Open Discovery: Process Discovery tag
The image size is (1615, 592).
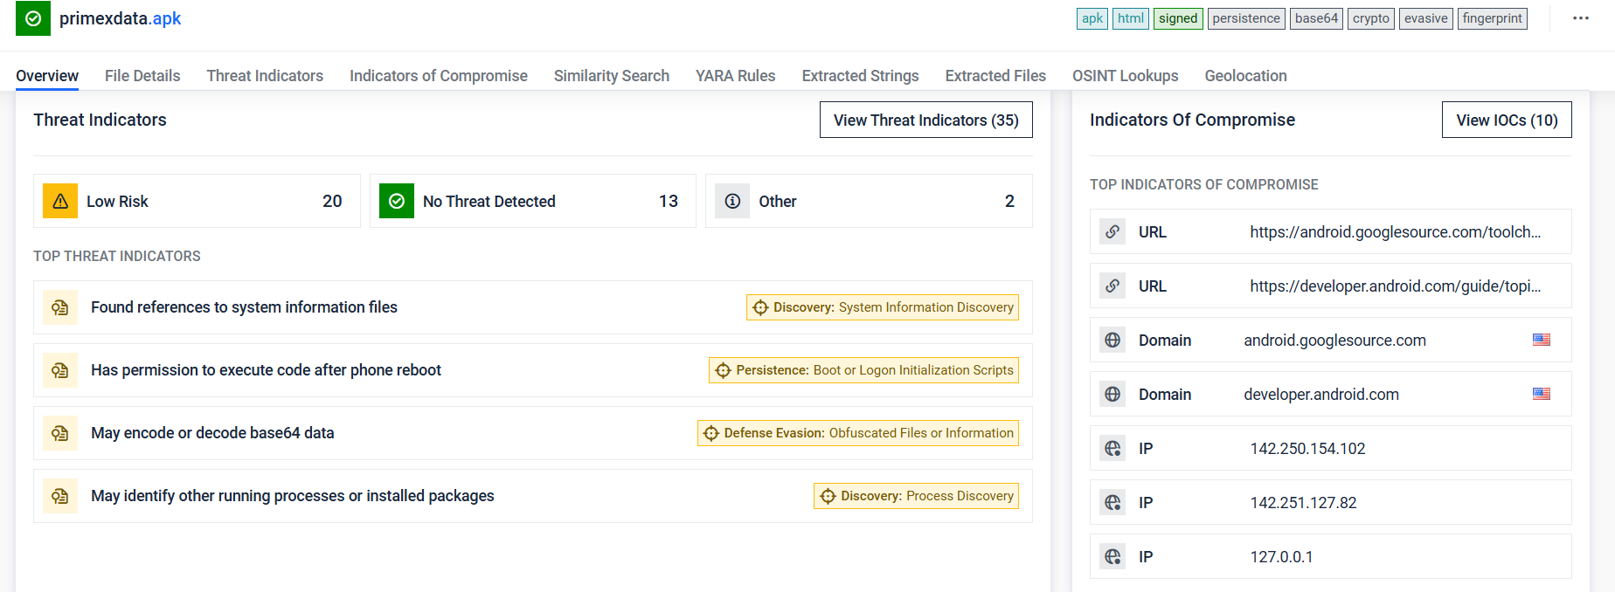(x=916, y=496)
